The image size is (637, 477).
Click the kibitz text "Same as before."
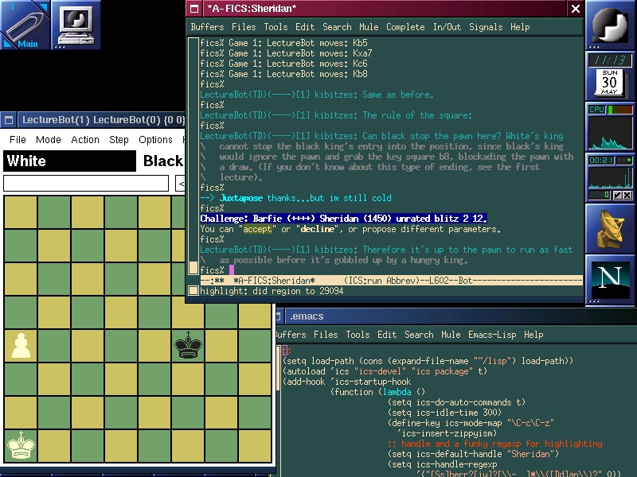tap(397, 95)
